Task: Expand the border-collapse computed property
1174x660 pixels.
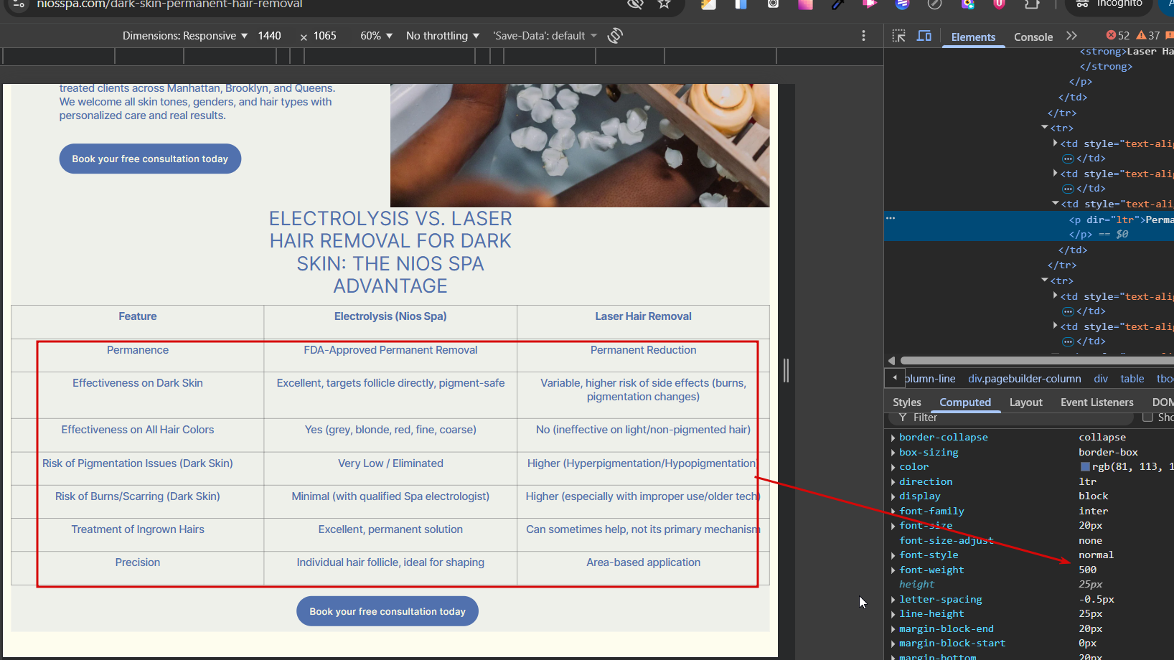Action: [893, 438]
